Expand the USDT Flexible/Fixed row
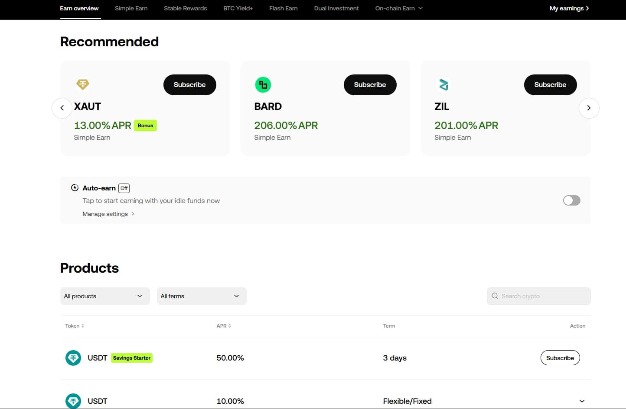The image size is (626, 409). (x=582, y=401)
